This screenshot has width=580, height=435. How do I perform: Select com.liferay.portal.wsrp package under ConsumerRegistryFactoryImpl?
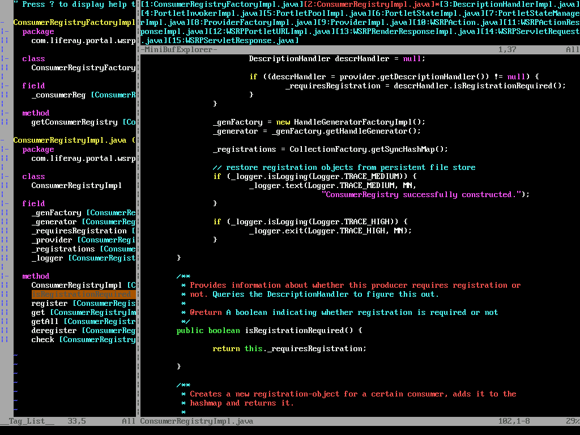[83, 41]
